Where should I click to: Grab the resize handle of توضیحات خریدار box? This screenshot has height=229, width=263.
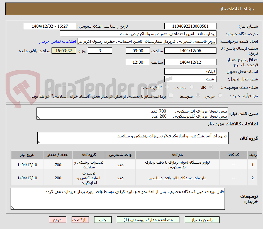point(13,208)
